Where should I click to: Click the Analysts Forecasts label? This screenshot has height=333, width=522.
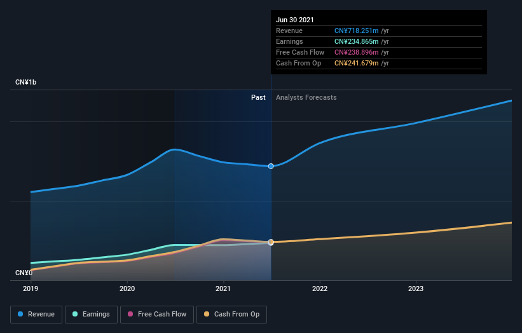pyautogui.click(x=306, y=97)
